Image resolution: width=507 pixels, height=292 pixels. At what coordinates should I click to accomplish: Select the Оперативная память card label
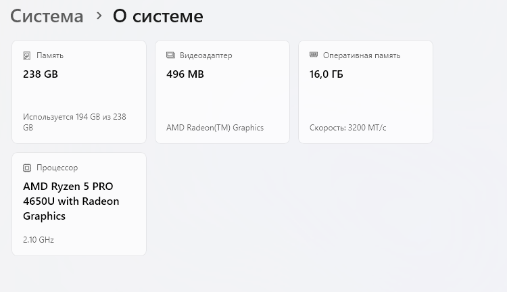click(x=362, y=55)
